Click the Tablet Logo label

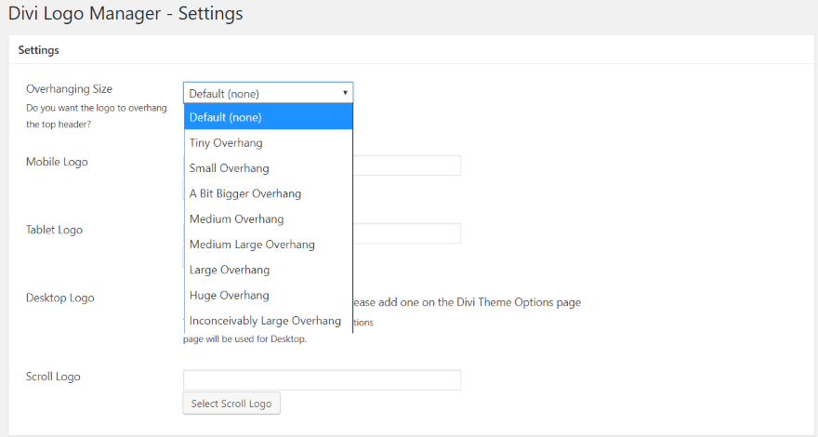click(54, 230)
